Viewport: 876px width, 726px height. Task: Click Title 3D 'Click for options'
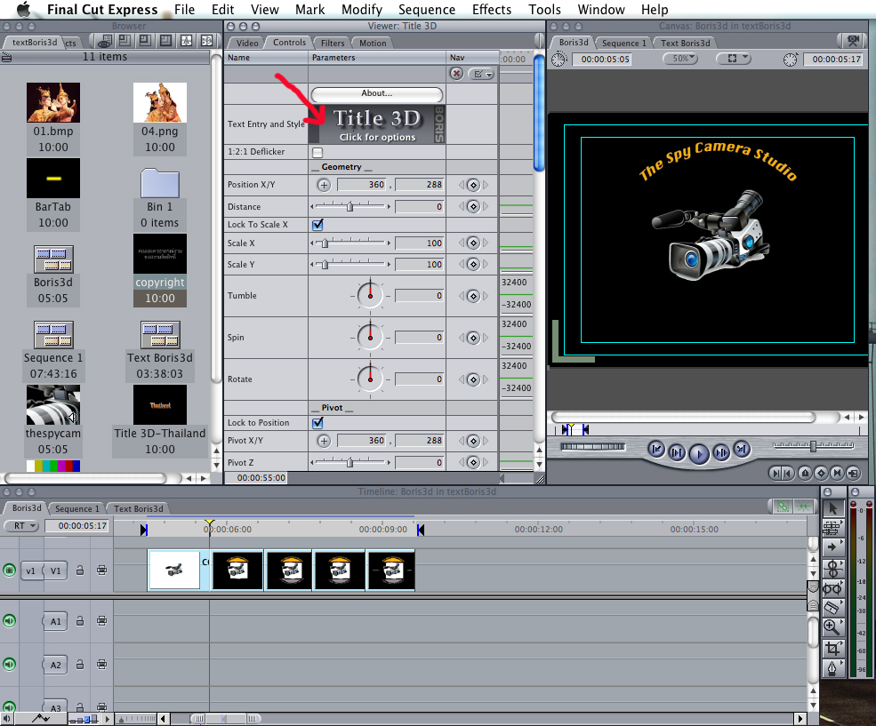click(x=377, y=124)
